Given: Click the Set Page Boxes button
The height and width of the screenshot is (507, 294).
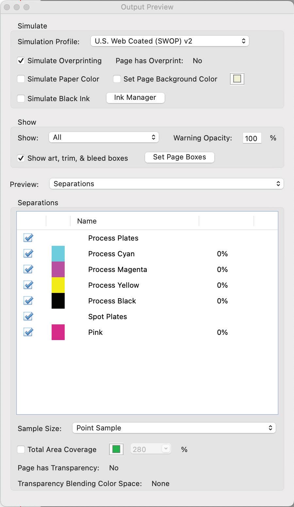Looking at the screenshot, I should [x=179, y=157].
